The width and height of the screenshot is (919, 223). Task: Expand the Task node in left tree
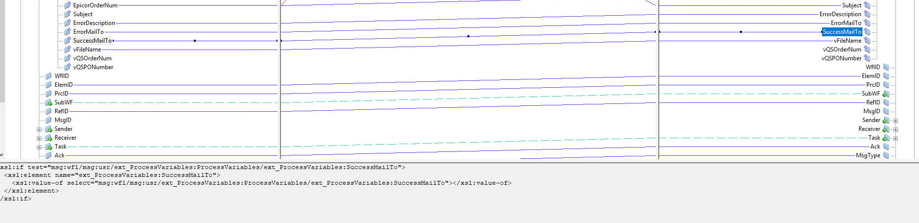39,147
